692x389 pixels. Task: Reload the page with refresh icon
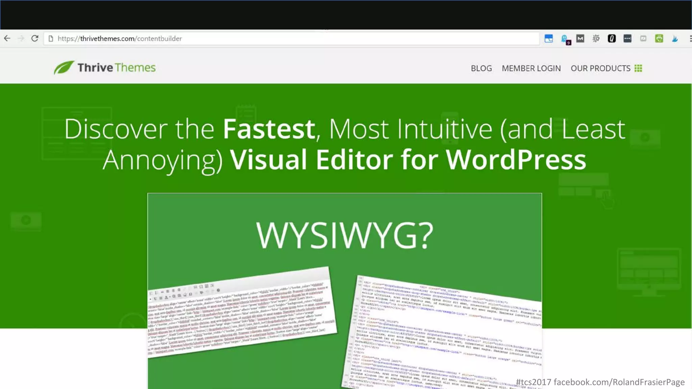[x=34, y=38]
